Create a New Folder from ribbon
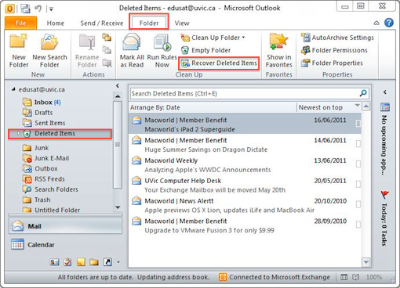 [x=19, y=51]
